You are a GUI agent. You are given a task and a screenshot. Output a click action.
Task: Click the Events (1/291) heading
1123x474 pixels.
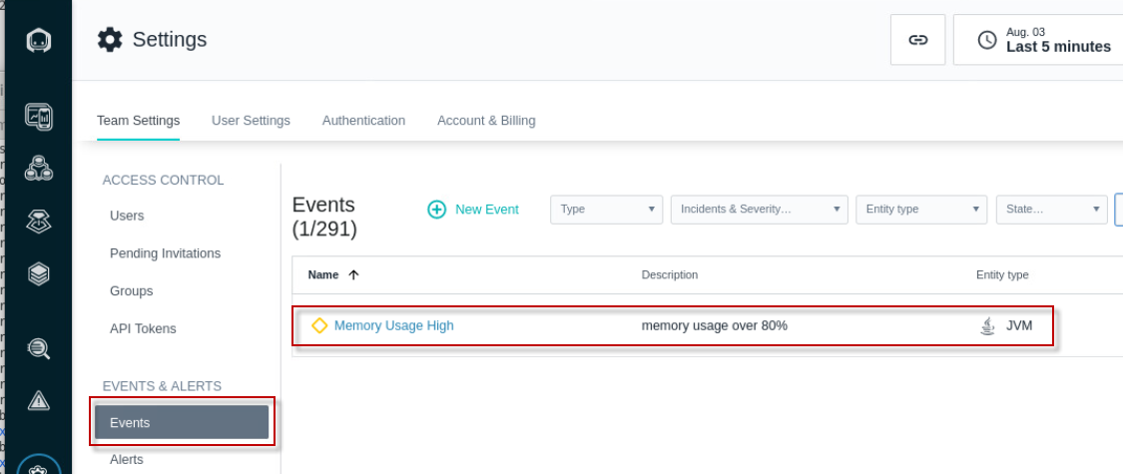(x=324, y=217)
